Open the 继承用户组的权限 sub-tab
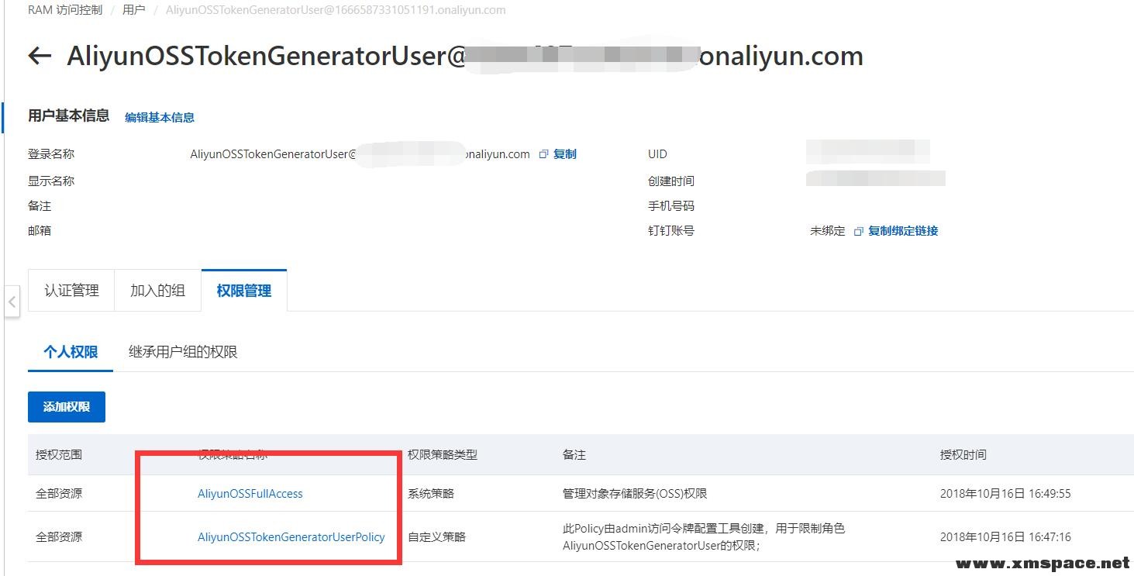Screen dimensions: 1134x576 pos(183,352)
